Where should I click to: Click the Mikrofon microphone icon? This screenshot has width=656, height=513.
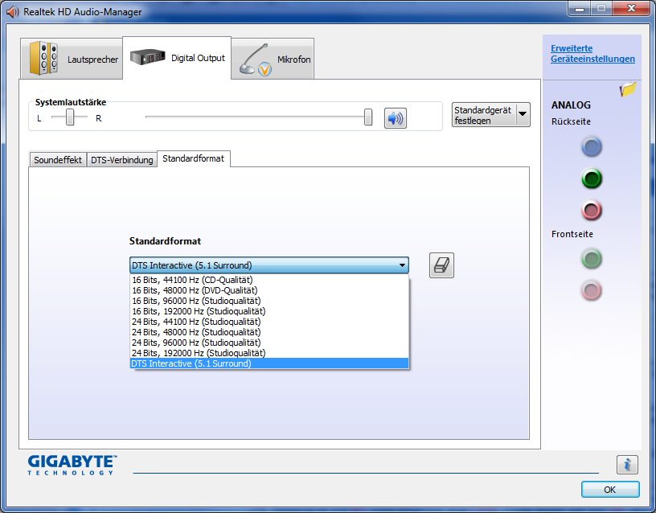tap(255, 60)
